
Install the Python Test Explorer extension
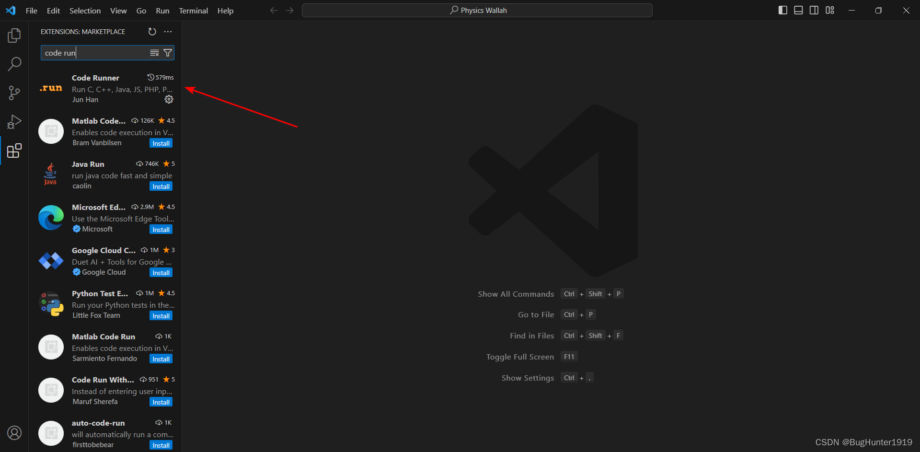161,316
